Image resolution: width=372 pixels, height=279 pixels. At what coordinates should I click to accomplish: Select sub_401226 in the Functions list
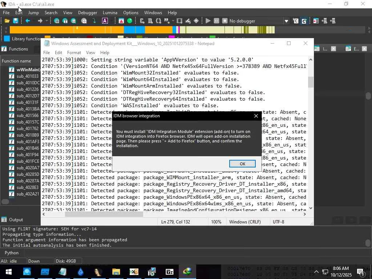(x=25, y=89)
